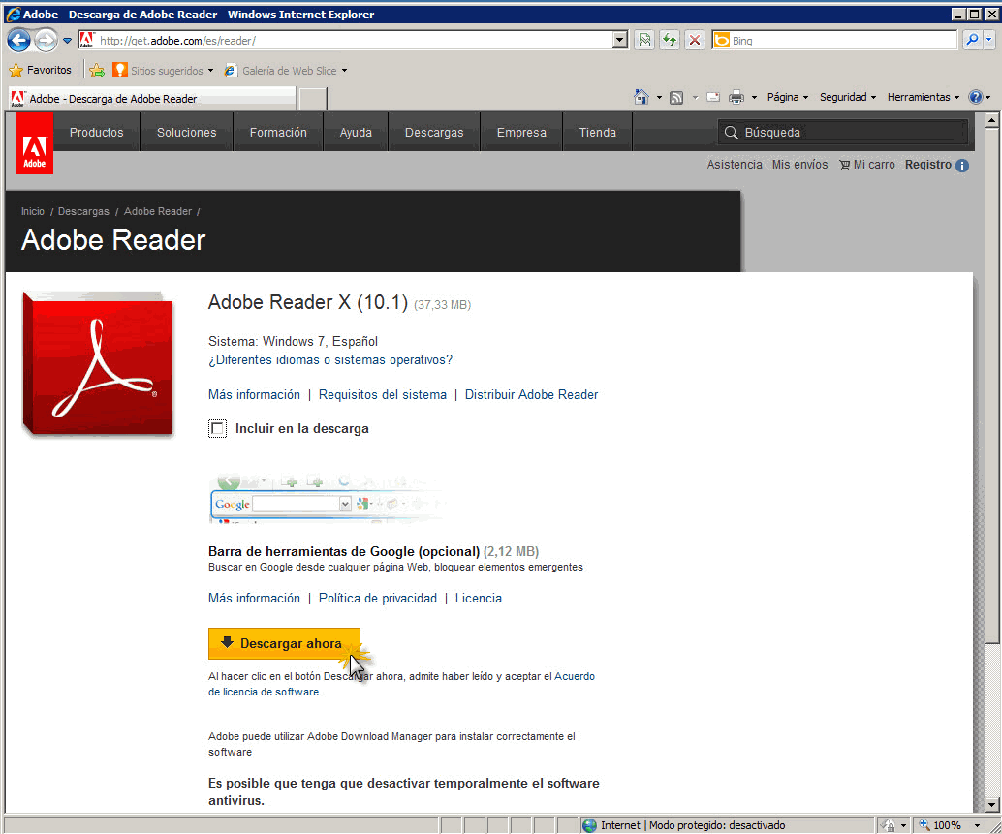
Task: Open the Seguridad menu
Action: [x=848, y=97]
